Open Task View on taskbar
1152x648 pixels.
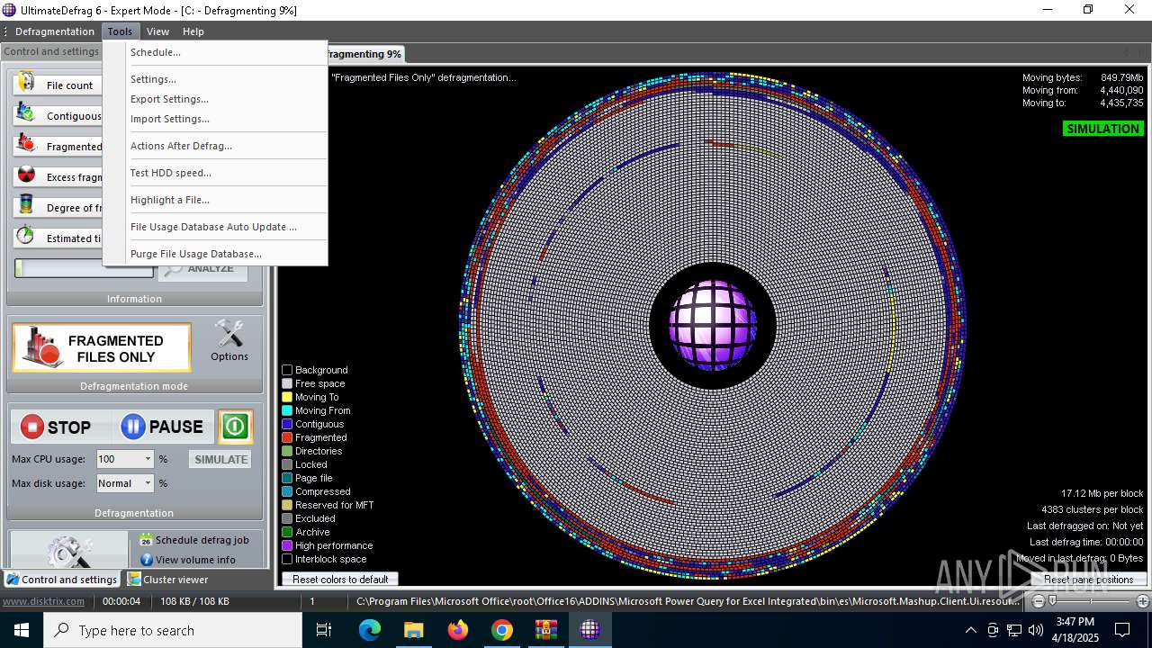point(324,630)
